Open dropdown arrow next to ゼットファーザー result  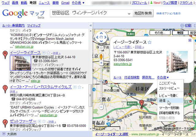[x=40, y=121]
